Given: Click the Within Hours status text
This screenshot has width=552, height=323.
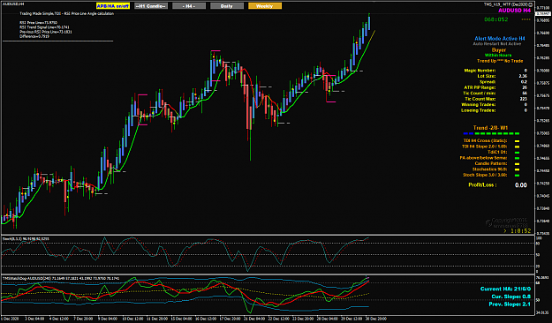Looking at the screenshot, I should pos(498,56).
